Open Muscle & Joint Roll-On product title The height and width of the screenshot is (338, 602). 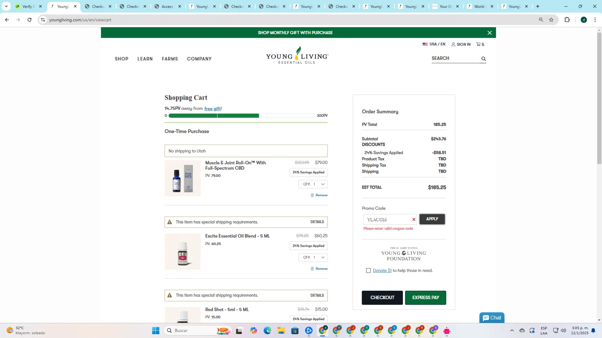point(236,165)
